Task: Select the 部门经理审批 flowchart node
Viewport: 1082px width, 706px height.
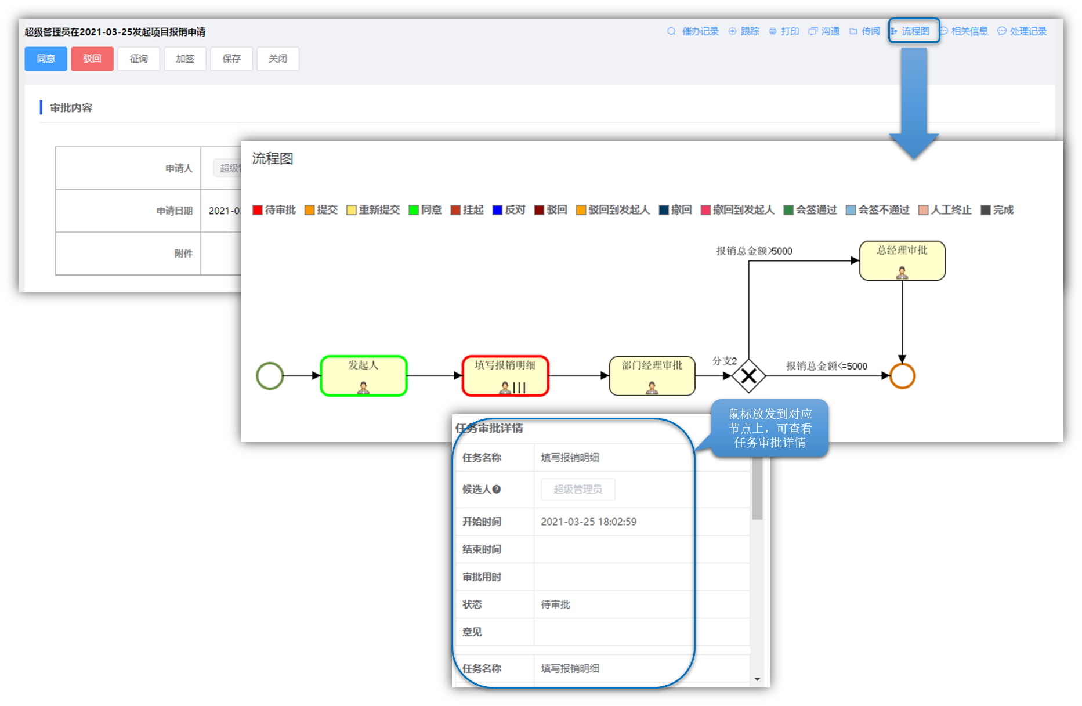Action: click(652, 376)
